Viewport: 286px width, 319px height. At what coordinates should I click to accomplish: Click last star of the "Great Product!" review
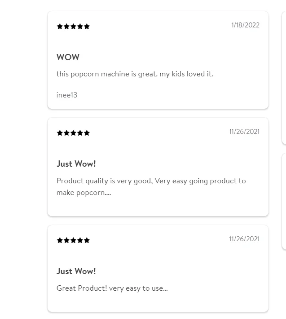[87, 240]
